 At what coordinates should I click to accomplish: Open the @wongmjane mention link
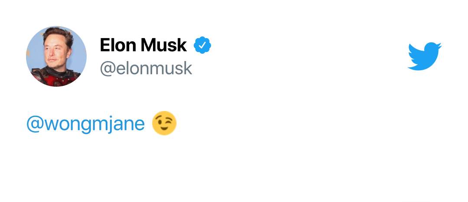coord(85,124)
